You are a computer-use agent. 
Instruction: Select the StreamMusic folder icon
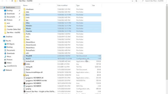point(24,42)
